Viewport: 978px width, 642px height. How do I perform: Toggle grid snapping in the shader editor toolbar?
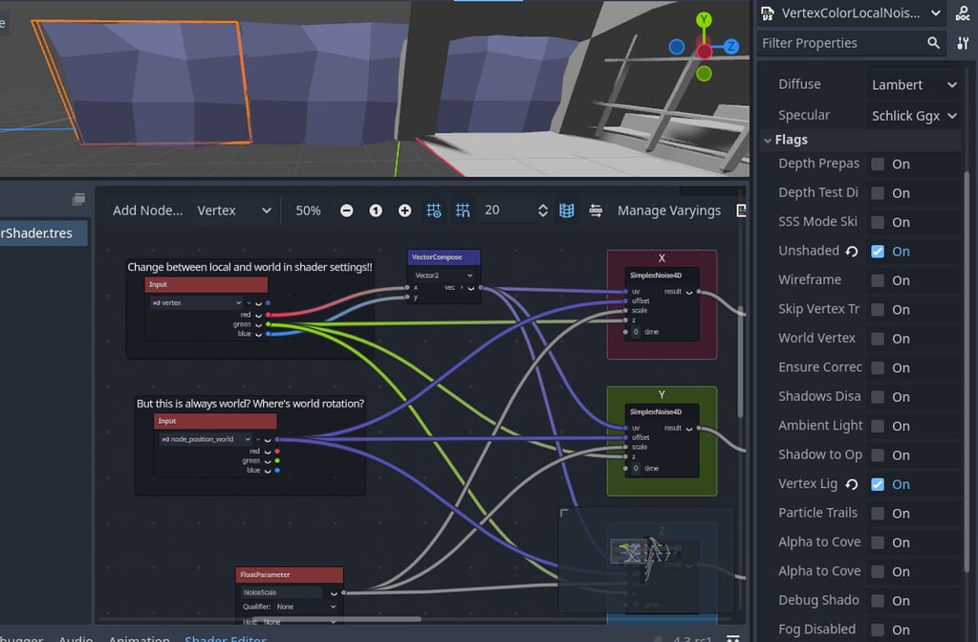(x=463, y=210)
